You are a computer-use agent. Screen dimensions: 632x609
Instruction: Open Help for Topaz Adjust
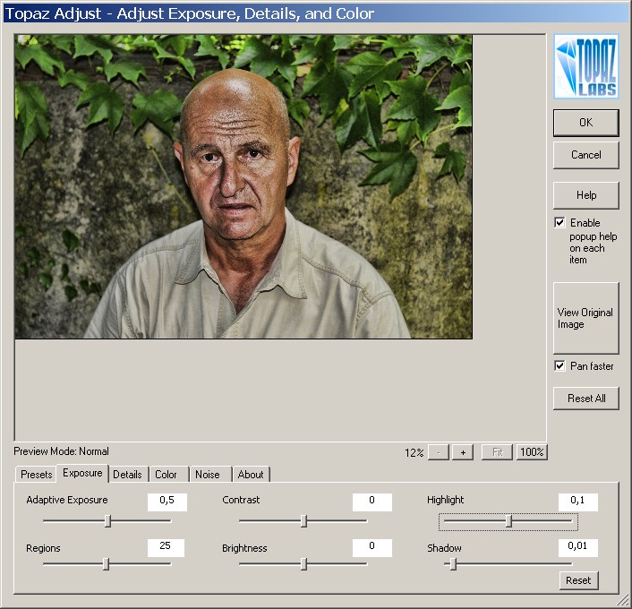point(585,195)
